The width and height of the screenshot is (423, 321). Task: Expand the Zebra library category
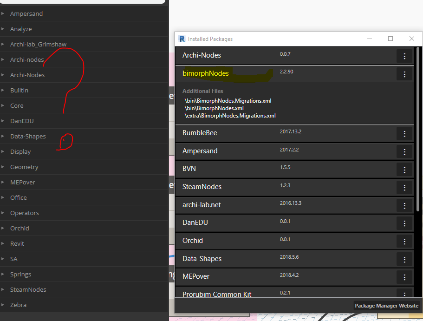2,305
